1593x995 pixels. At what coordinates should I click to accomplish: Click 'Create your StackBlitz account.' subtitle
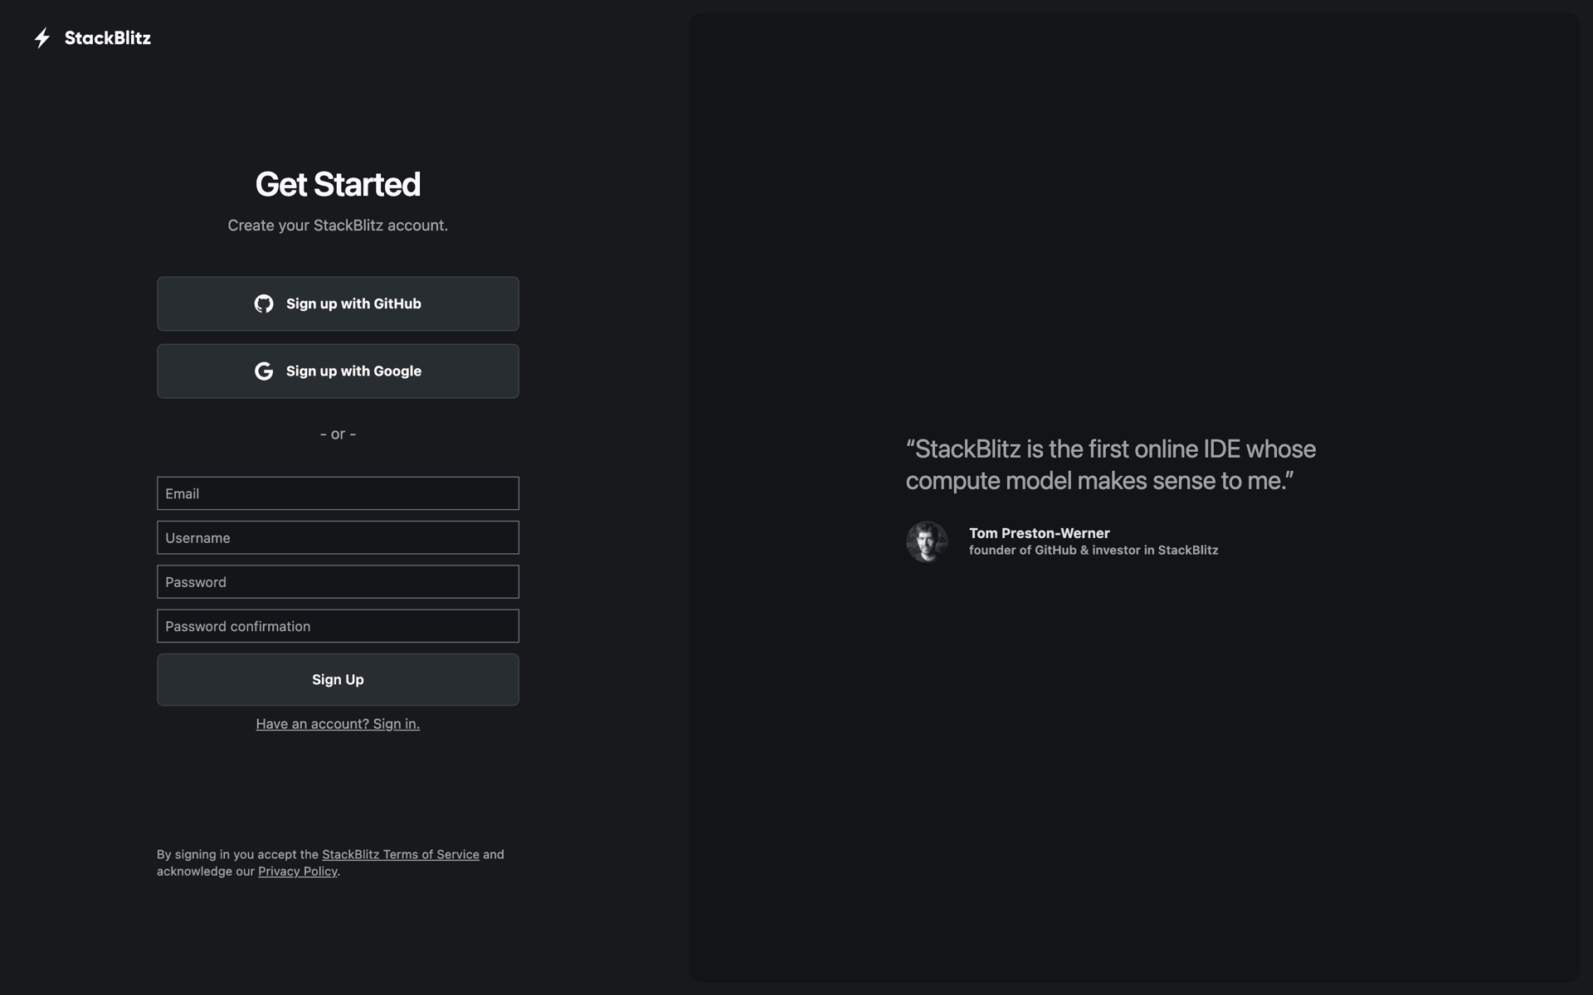(x=338, y=226)
